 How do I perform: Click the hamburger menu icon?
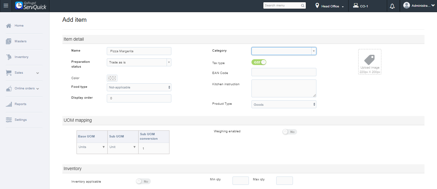point(6,6)
